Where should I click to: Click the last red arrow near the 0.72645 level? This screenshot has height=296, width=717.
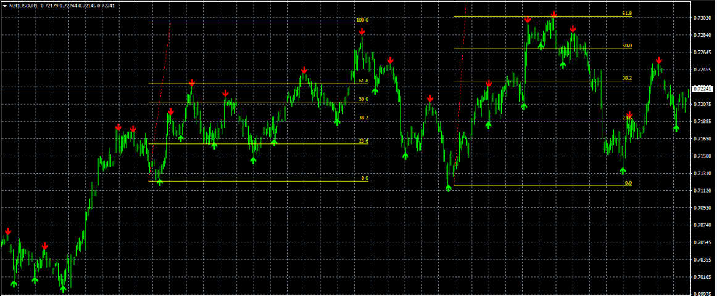(x=658, y=60)
